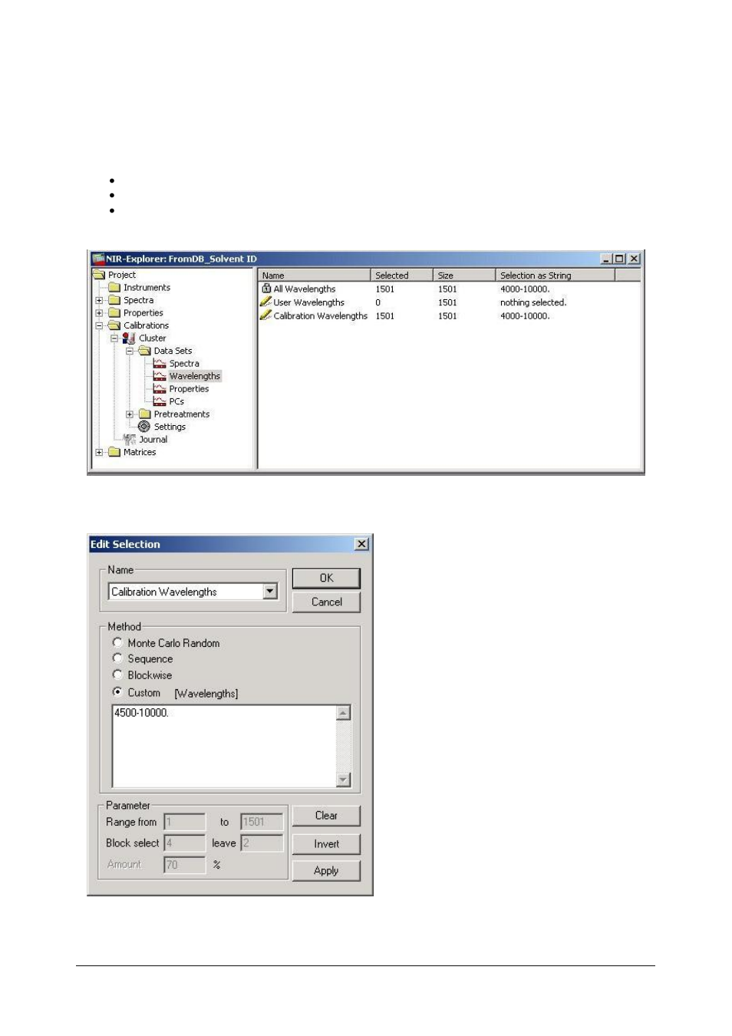
Task: Click the Project folder icon
Action: (x=99, y=275)
